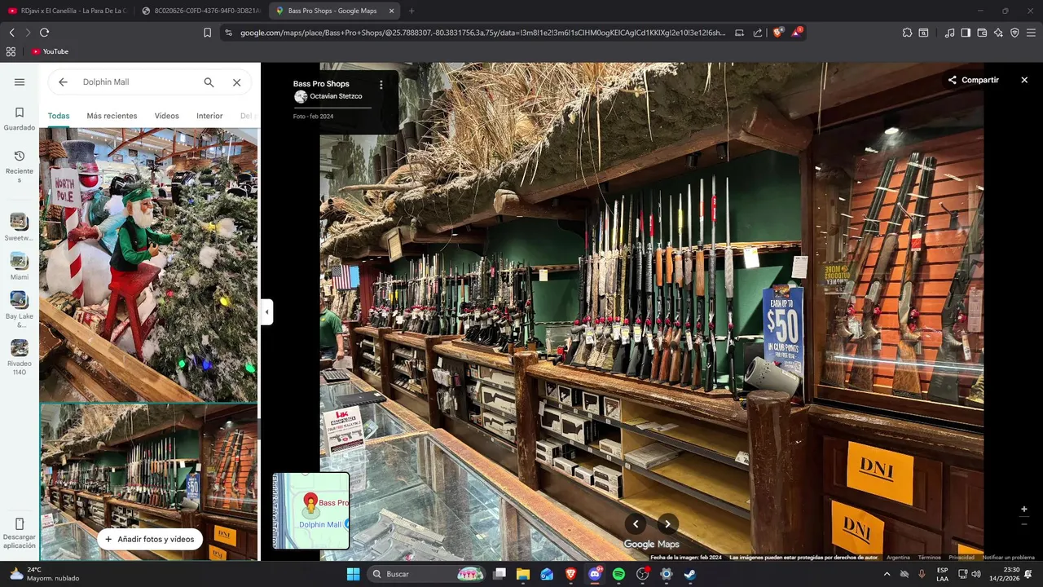The image size is (1043, 587).
Task: Switch to Más recientes tab
Action: coord(112,116)
